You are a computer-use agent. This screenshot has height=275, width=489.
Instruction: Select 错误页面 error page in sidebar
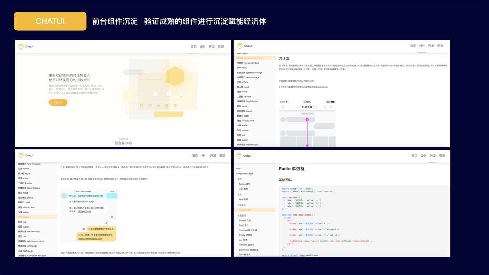tap(28, 246)
